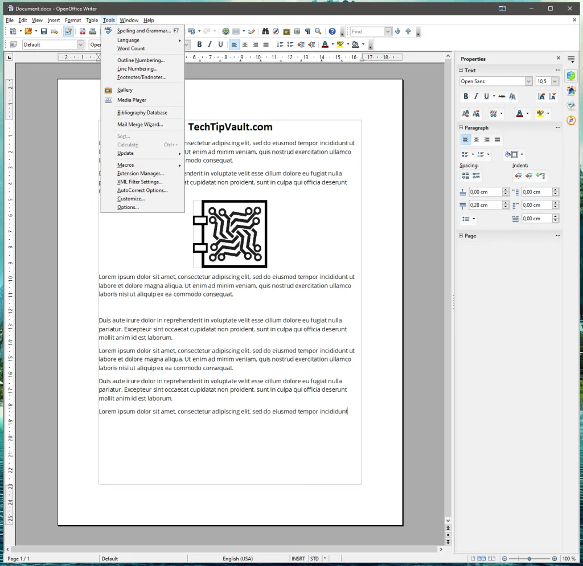Open Paragraph section more options button
This screenshot has height=566, width=583.
click(x=558, y=128)
